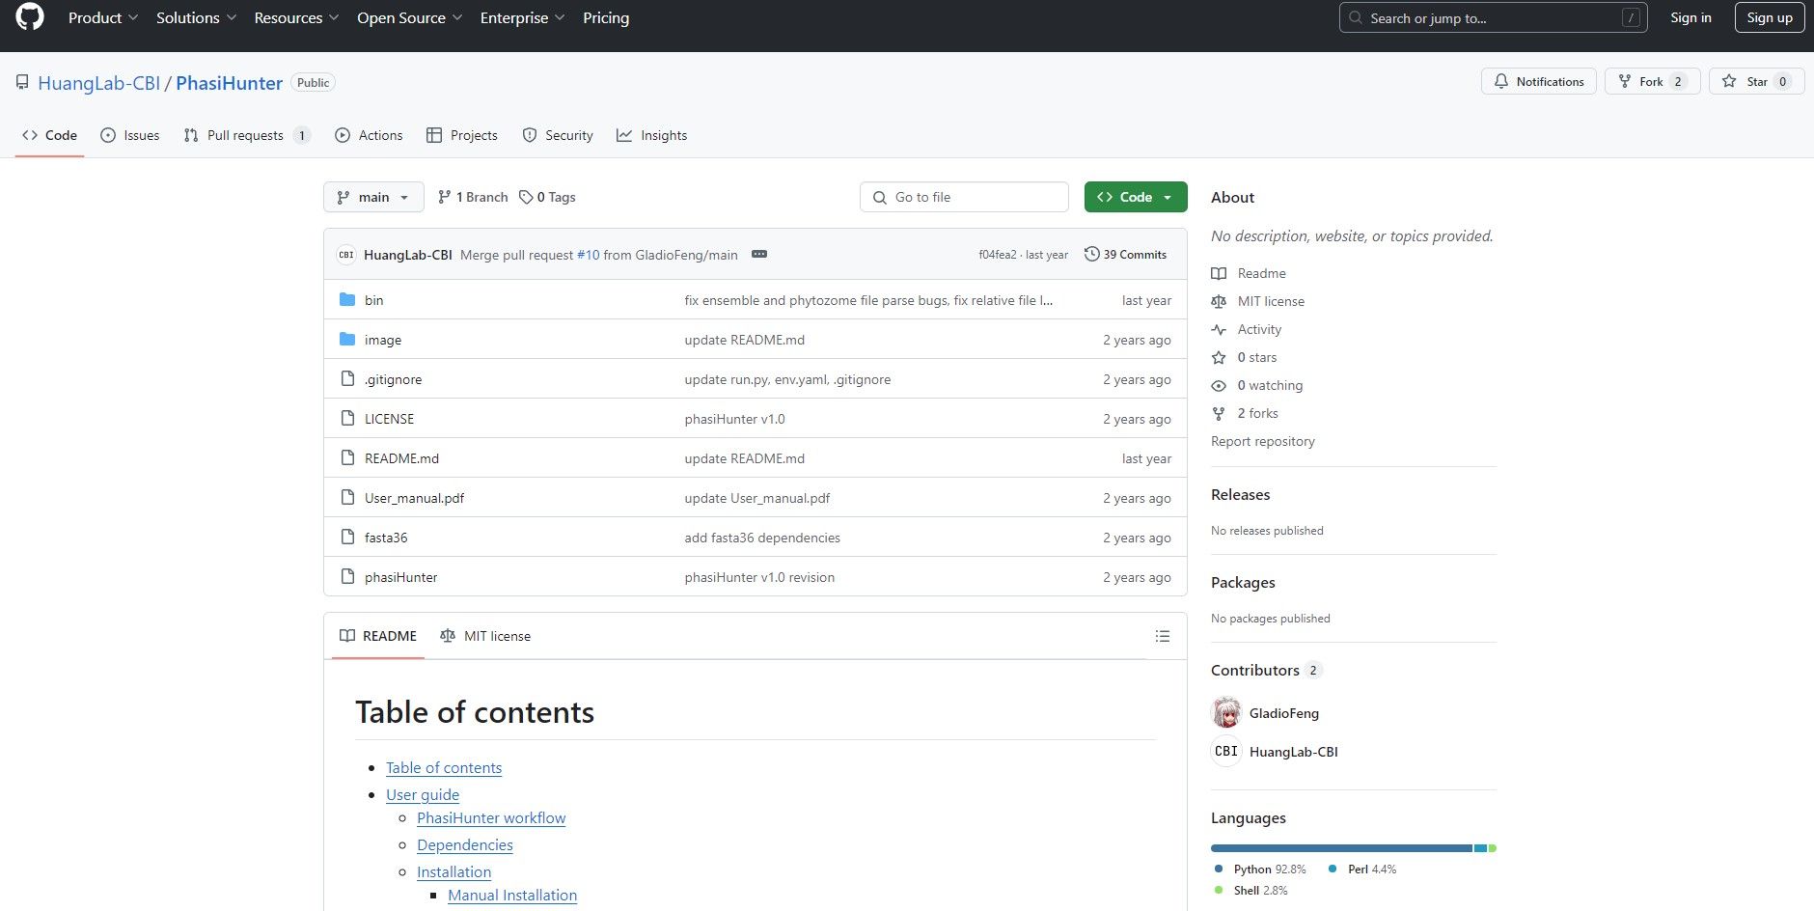Select the Code repository tab
This screenshot has width=1814, height=911.
click(49, 135)
